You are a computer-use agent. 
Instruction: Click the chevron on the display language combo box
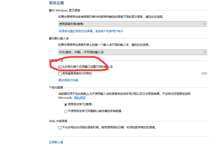click(x=204, y=24)
